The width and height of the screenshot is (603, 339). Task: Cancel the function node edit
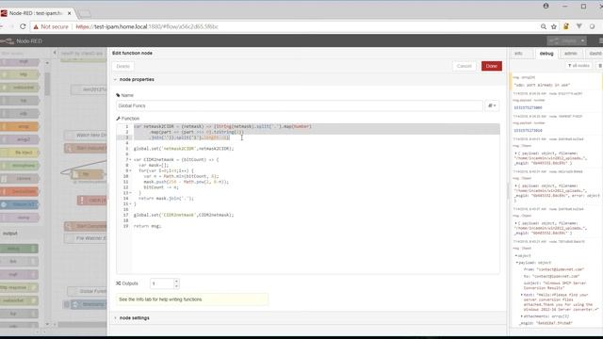point(464,66)
